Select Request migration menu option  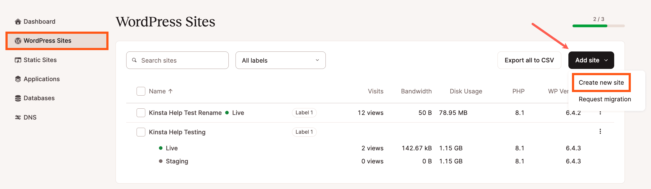pyautogui.click(x=605, y=99)
